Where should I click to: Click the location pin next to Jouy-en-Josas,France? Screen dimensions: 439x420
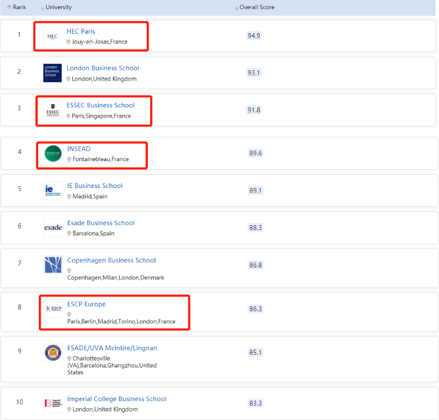click(69, 42)
